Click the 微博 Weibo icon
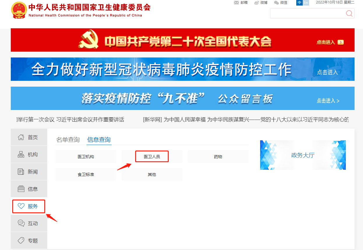Image resolution: width=363 pixels, height=250 pixels. (256, 3)
